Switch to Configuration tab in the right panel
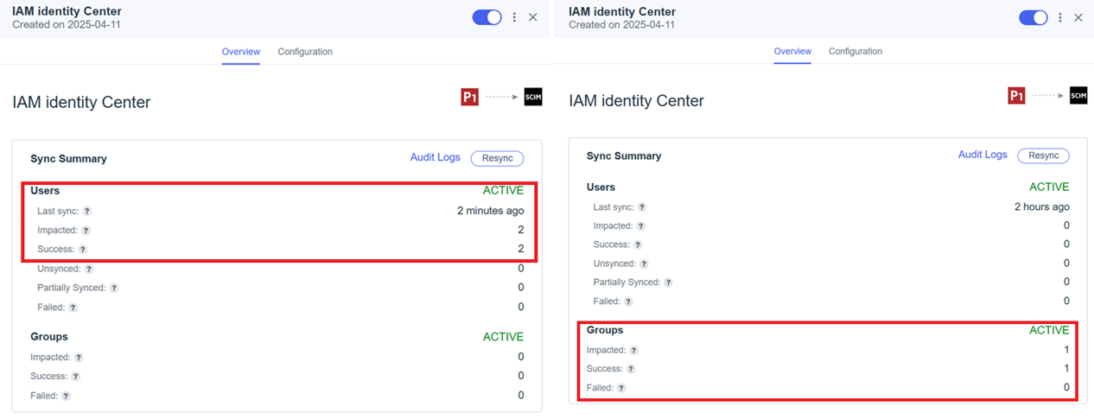The image size is (1094, 419). point(855,52)
